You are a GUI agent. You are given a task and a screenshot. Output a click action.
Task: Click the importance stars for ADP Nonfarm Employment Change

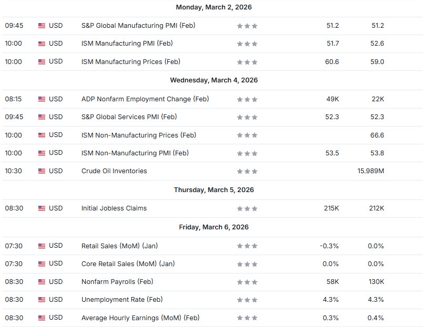(x=247, y=100)
